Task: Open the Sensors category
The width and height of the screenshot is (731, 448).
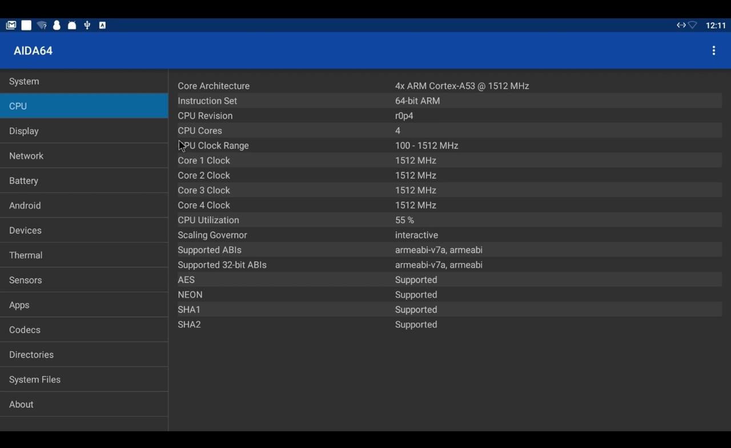Action: [x=84, y=280]
